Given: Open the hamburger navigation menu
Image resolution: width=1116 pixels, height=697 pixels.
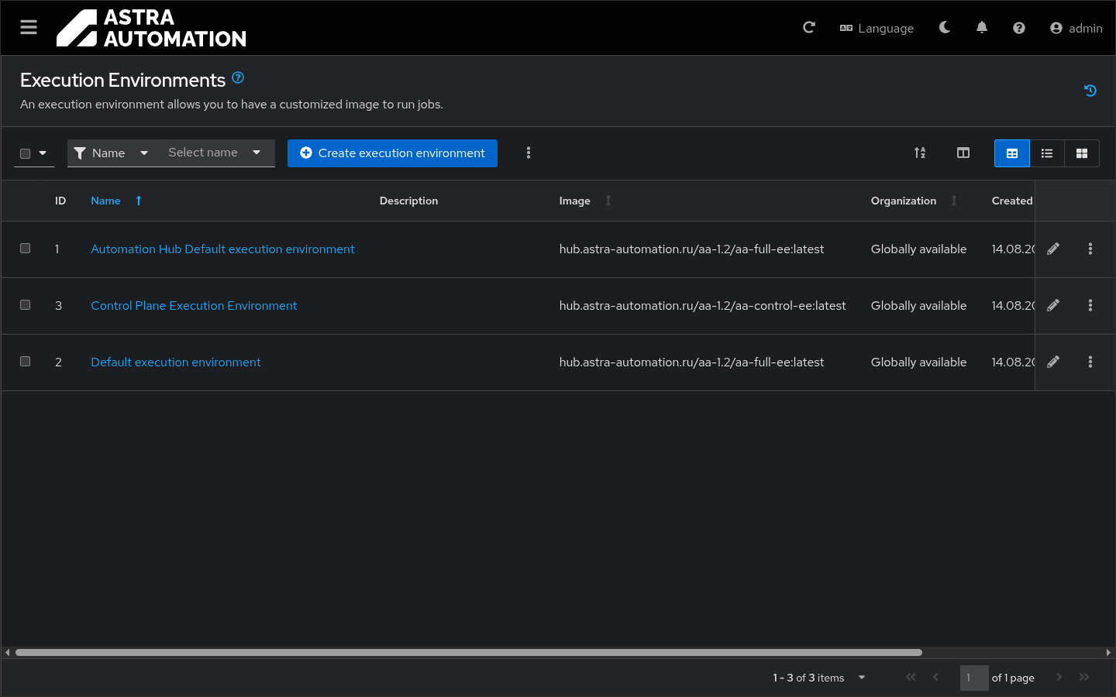Looking at the screenshot, I should pos(29,28).
